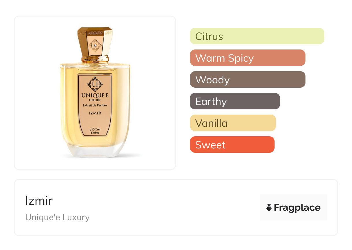Click the Unique'e Luxury U emblem on the label

95,84
